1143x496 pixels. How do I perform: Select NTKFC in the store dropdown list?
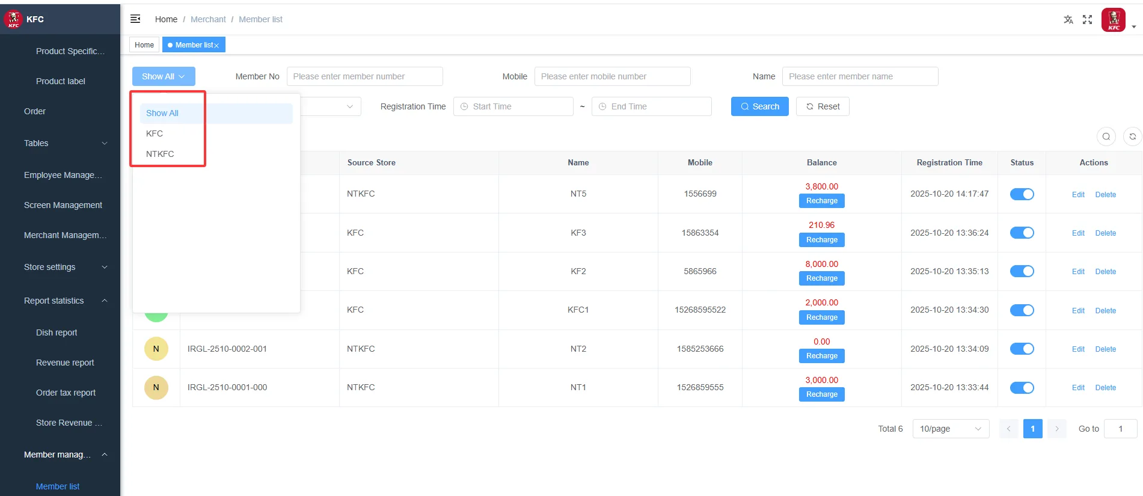click(x=216, y=154)
